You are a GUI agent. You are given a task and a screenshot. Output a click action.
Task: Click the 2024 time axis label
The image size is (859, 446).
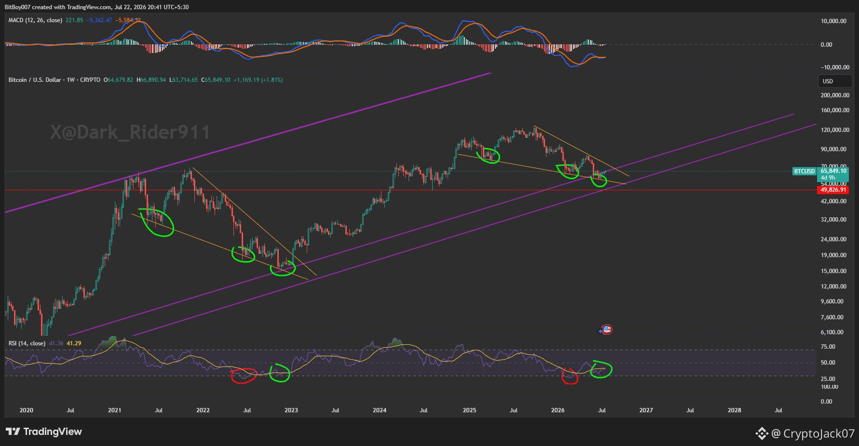coord(380,410)
